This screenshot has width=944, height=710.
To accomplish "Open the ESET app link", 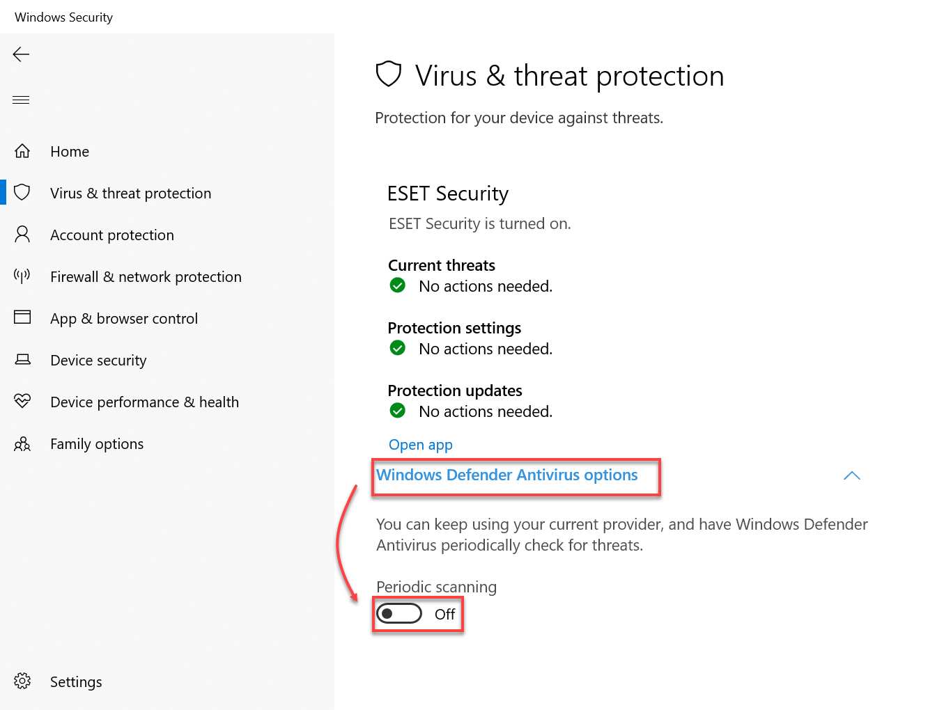I will pyautogui.click(x=420, y=445).
